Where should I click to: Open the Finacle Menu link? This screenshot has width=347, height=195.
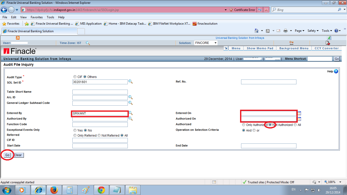236,48
